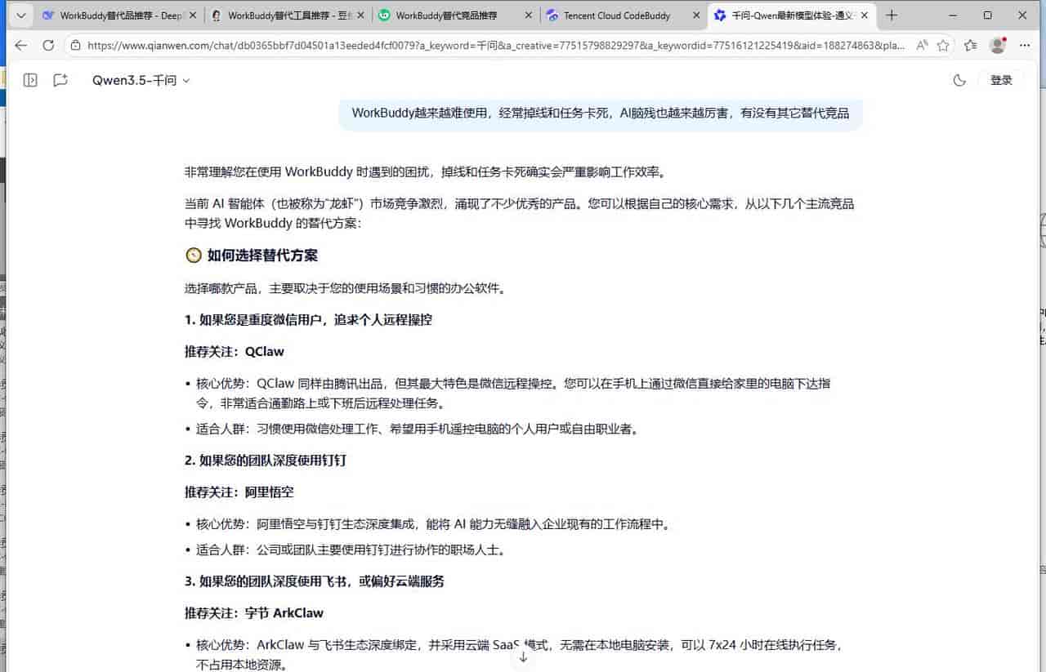Click the qianwen.com URL address field
Viewport: 1046px width, 672px height.
coord(495,46)
